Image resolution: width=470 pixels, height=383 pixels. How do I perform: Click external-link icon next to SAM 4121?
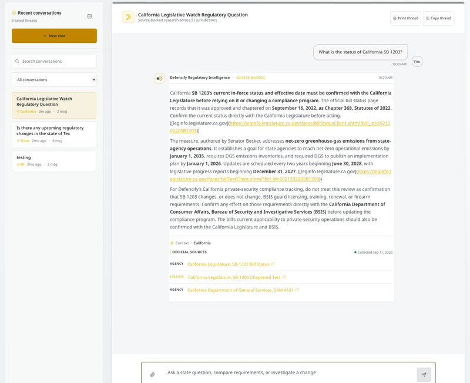297,290
